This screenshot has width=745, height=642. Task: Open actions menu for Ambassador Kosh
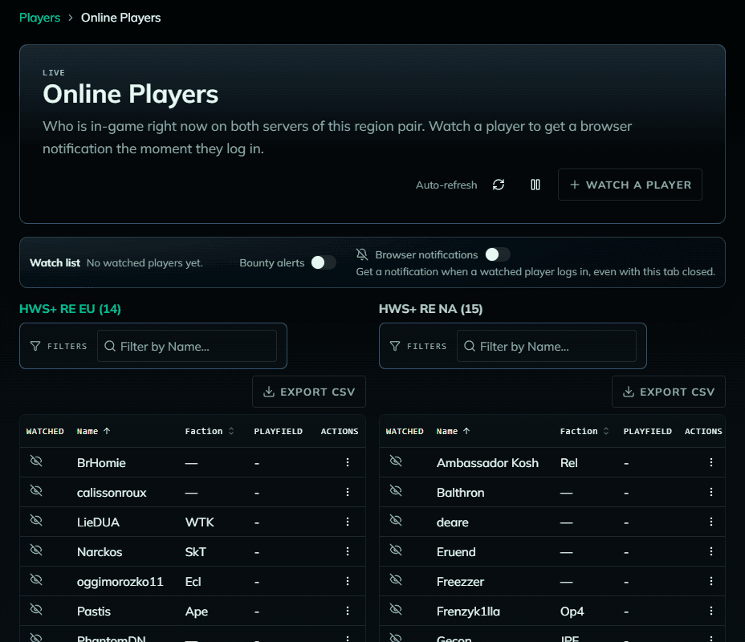click(711, 462)
